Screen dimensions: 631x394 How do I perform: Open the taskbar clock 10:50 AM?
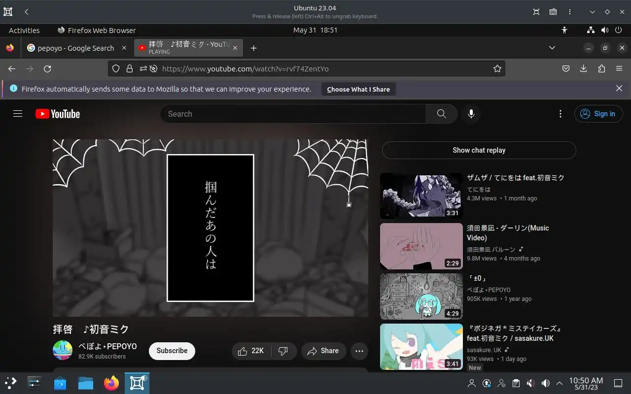pos(586,383)
